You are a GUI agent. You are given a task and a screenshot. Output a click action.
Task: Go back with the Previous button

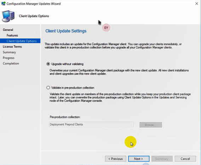click(x=116, y=159)
